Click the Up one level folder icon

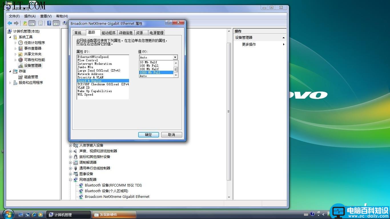(25, 23)
